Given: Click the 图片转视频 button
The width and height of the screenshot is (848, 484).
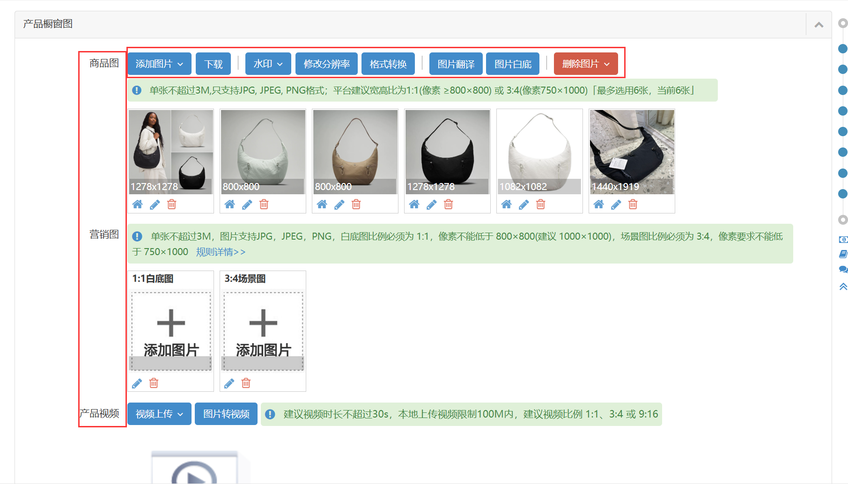Looking at the screenshot, I should 226,414.
